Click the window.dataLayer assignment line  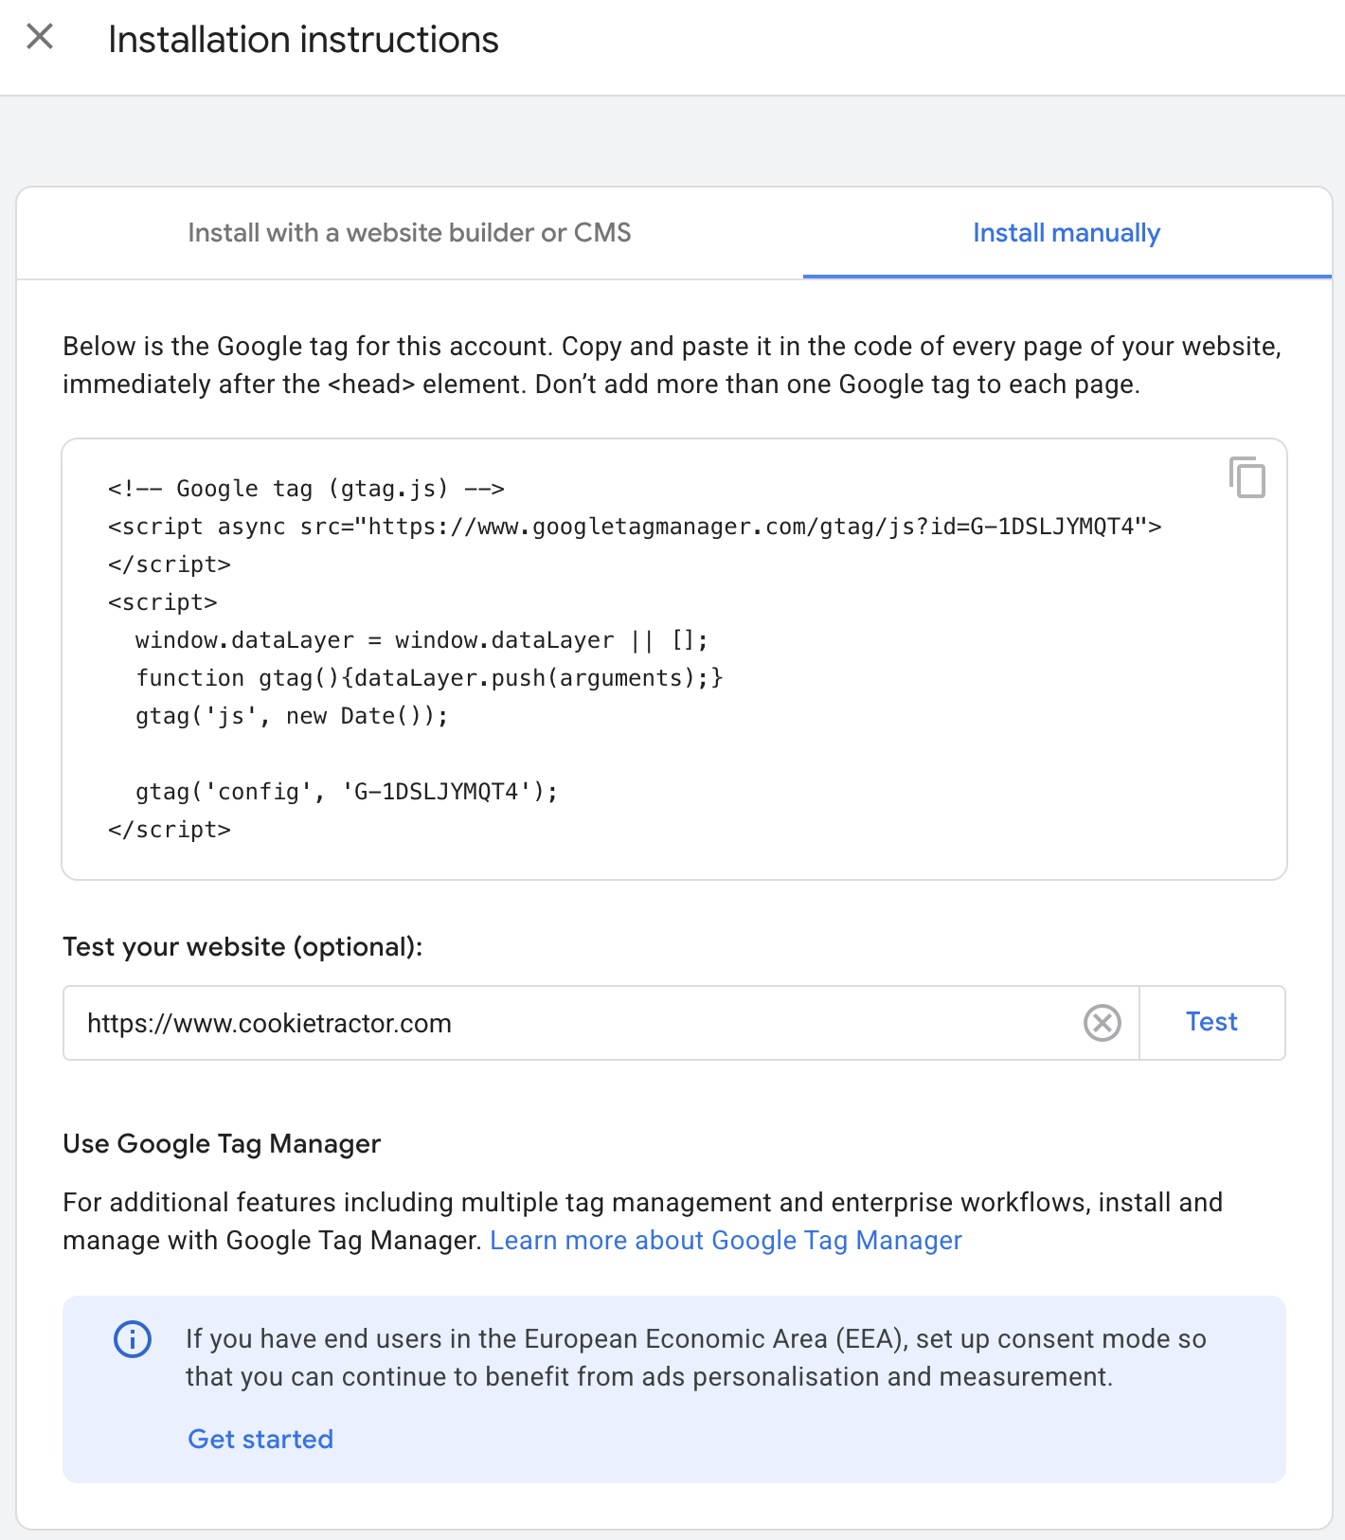pyautogui.click(x=421, y=640)
